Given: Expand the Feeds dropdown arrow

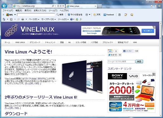Looking at the screenshot, I should pyautogui.click(x=15, y=19).
